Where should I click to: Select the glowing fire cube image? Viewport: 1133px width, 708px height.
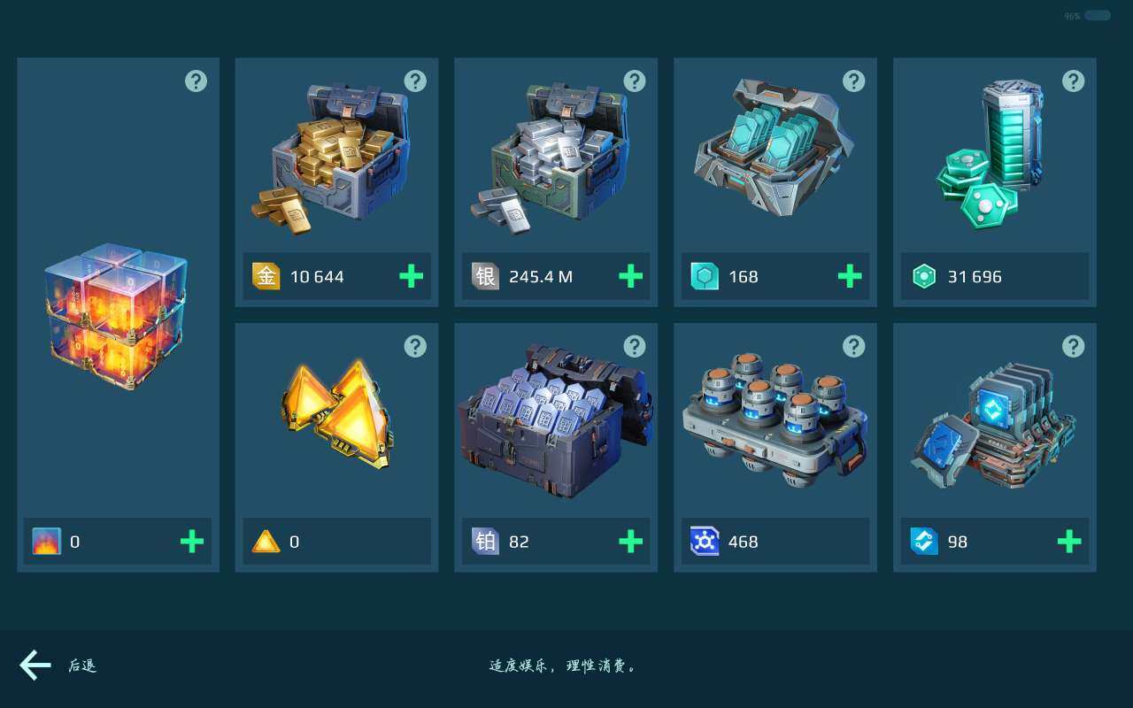[116, 317]
